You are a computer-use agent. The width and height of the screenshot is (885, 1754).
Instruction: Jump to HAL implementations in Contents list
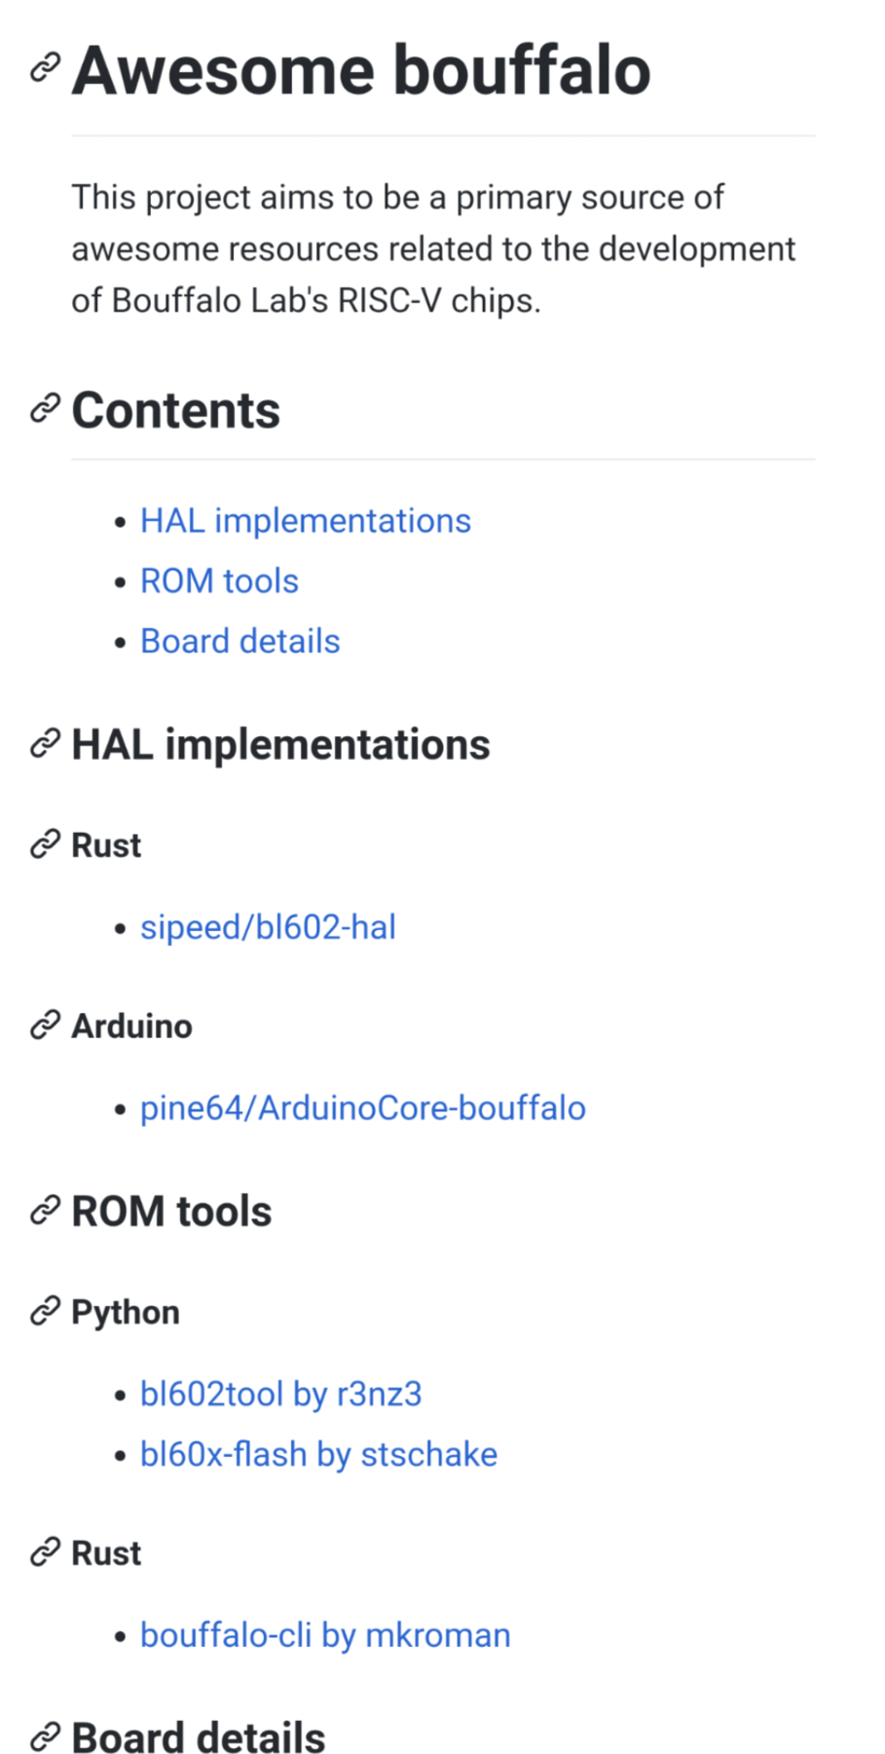pyautogui.click(x=305, y=521)
